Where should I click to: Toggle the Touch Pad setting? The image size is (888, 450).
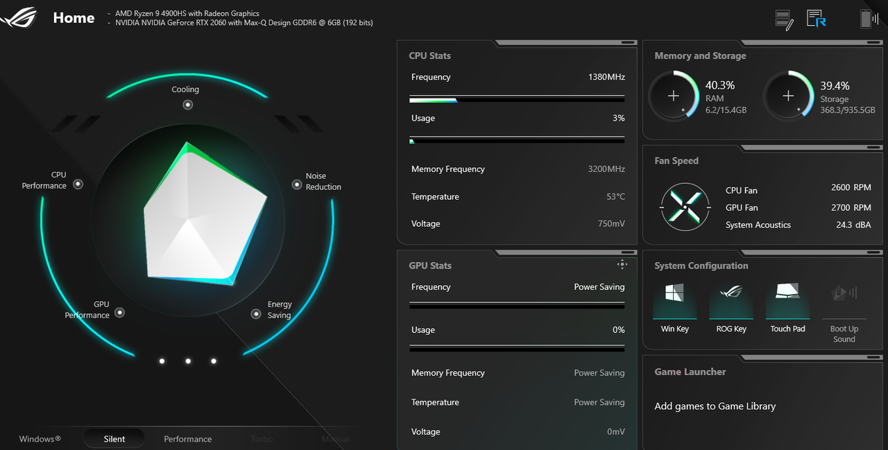(x=787, y=307)
